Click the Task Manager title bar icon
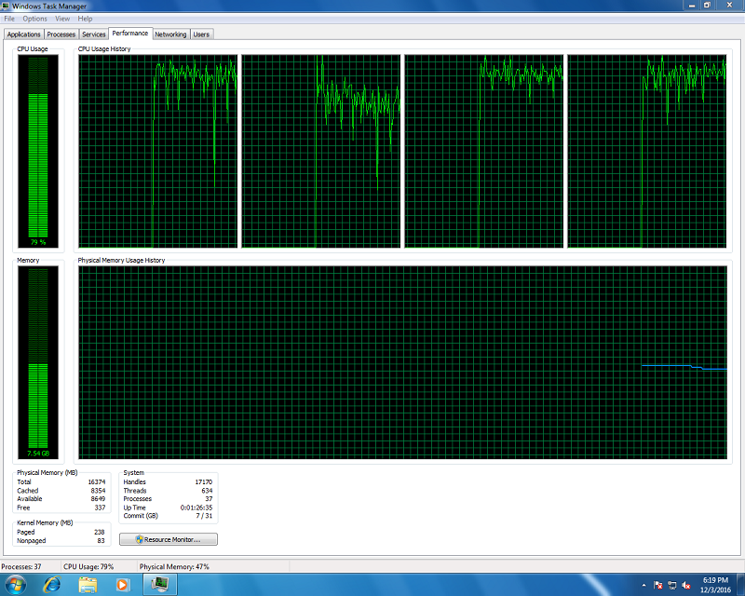 [6, 6]
